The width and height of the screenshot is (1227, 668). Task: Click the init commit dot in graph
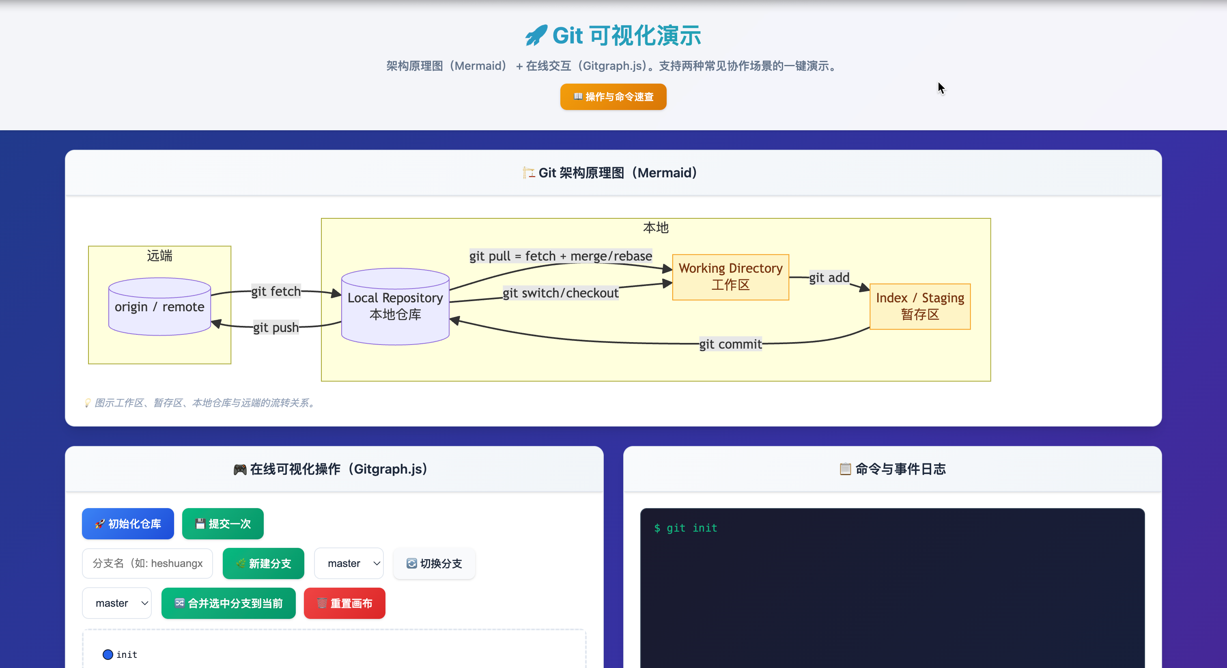coord(108,655)
